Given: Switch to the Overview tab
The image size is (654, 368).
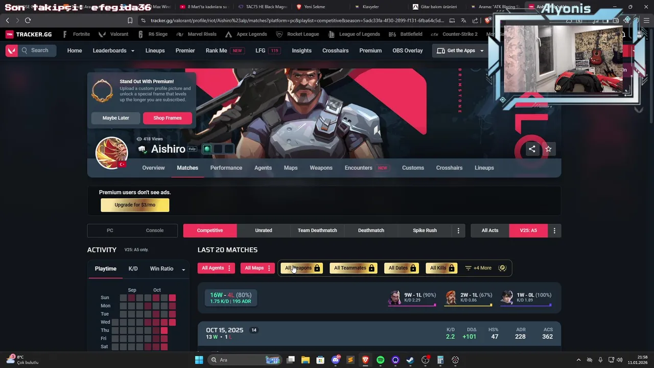Looking at the screenshot, I should pos(153,168).
